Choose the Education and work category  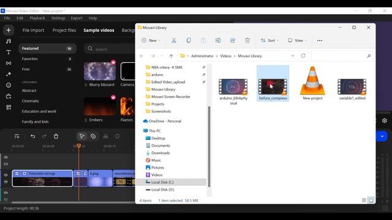tap(39, 111)
